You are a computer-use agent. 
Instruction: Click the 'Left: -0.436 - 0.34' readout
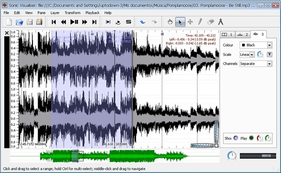[x=192, y=39]
